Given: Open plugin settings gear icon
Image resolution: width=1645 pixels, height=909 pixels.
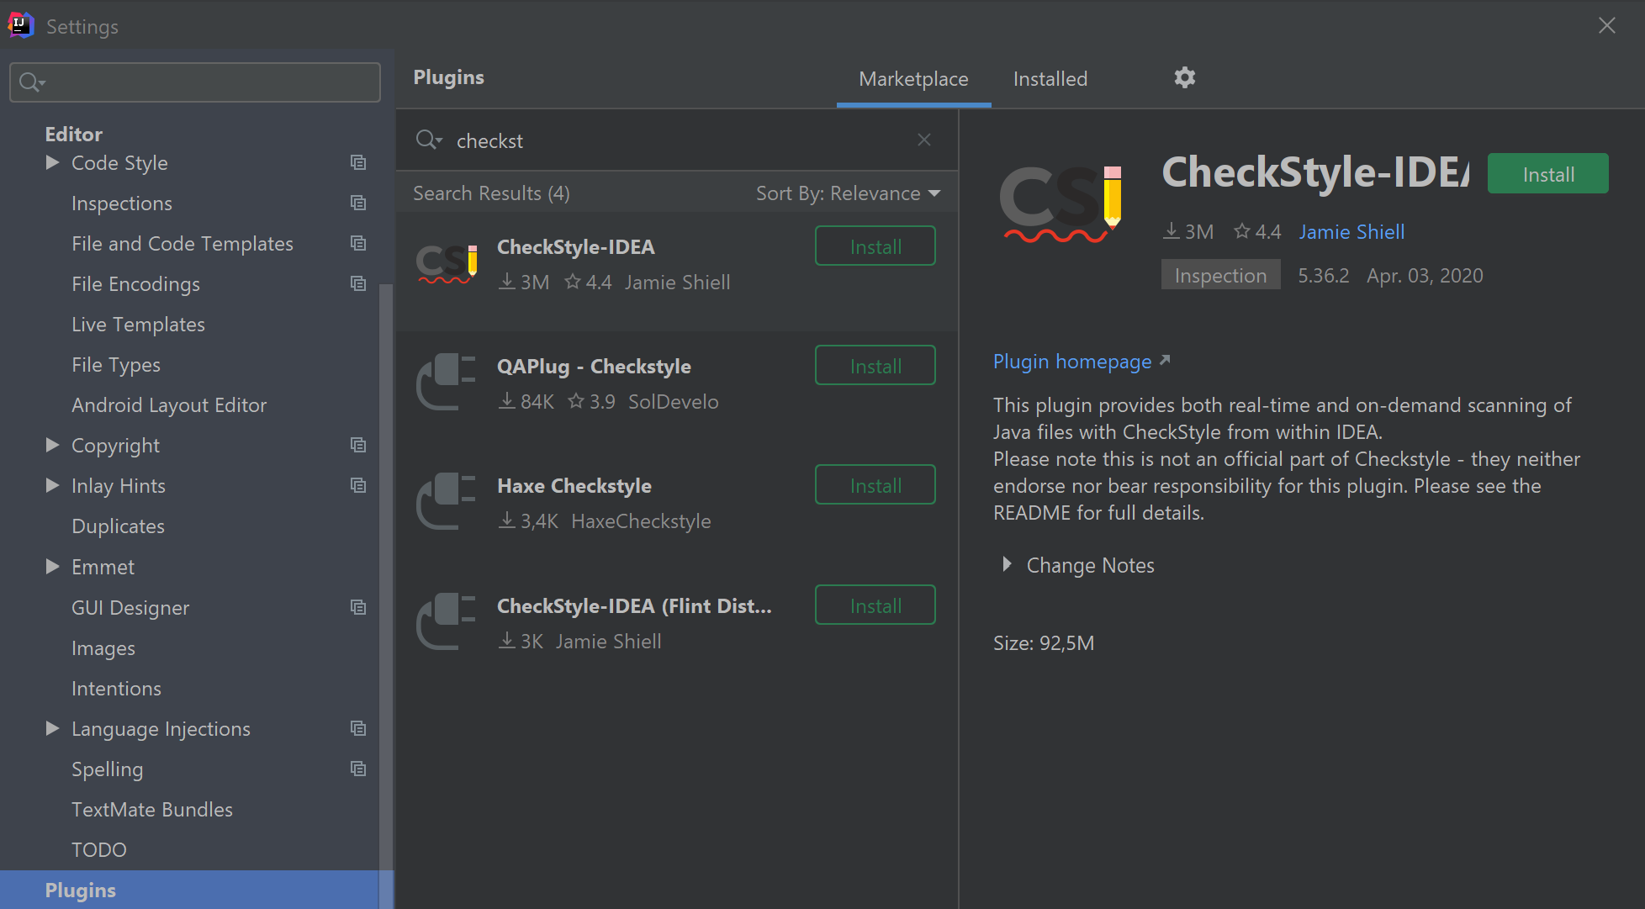Looking at the screenshot, I should coord(1184,78).
